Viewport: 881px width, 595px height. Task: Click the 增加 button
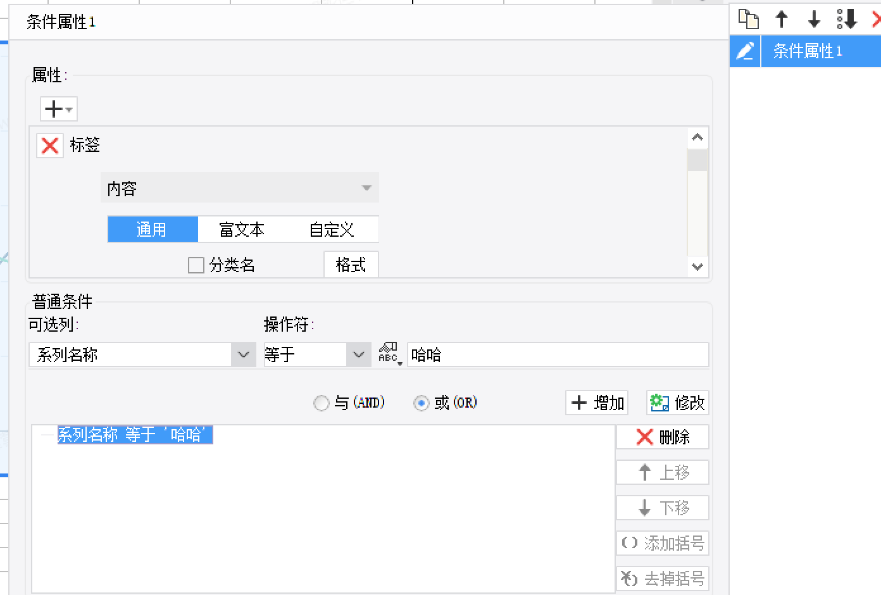pyautogui.click(x=597, y=403)
